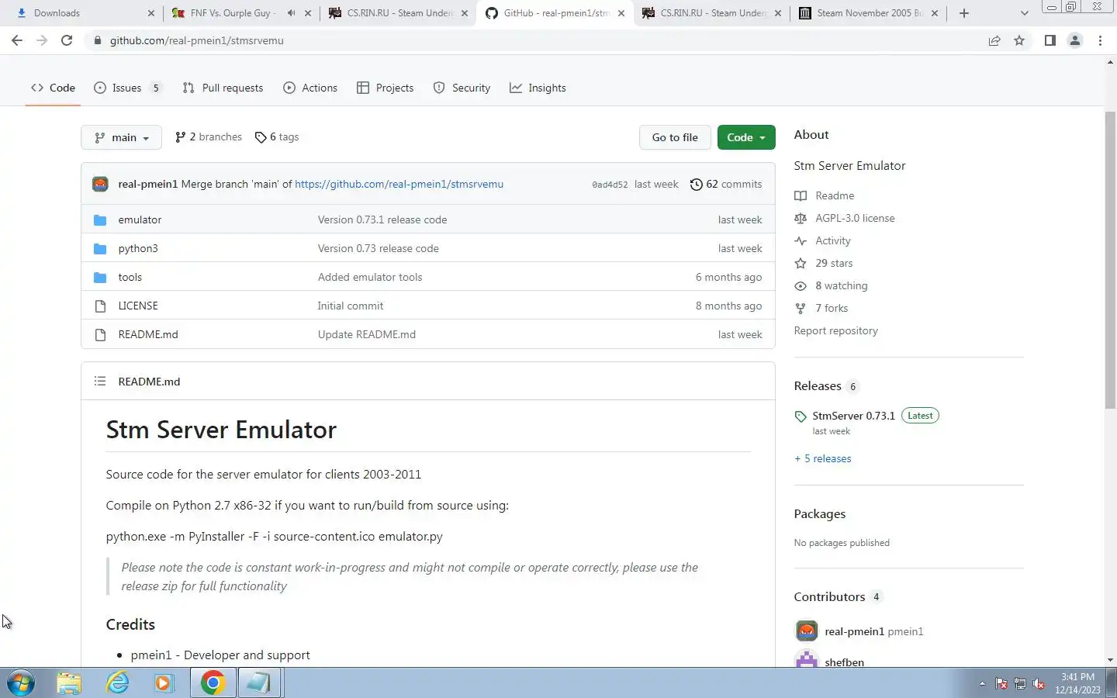The image size is (1117, 698).
Task: Expand the green Code dropdown button
Action: [x=746, y=137]
